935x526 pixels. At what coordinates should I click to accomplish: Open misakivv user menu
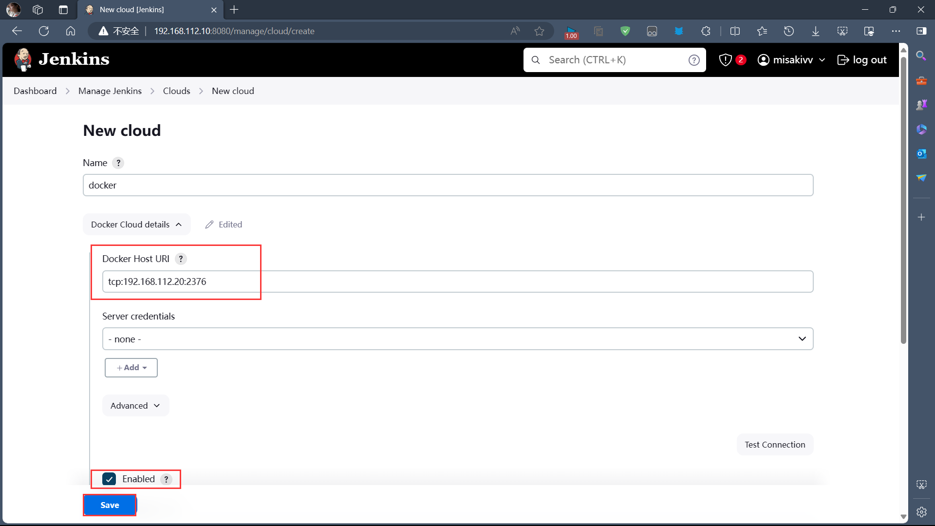pos(791,60)
